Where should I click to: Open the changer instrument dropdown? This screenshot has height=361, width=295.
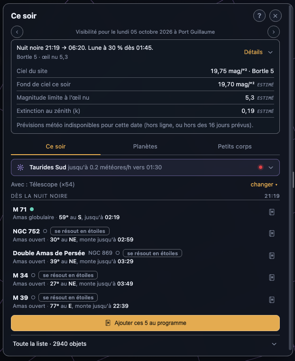(x=264, y=185)
